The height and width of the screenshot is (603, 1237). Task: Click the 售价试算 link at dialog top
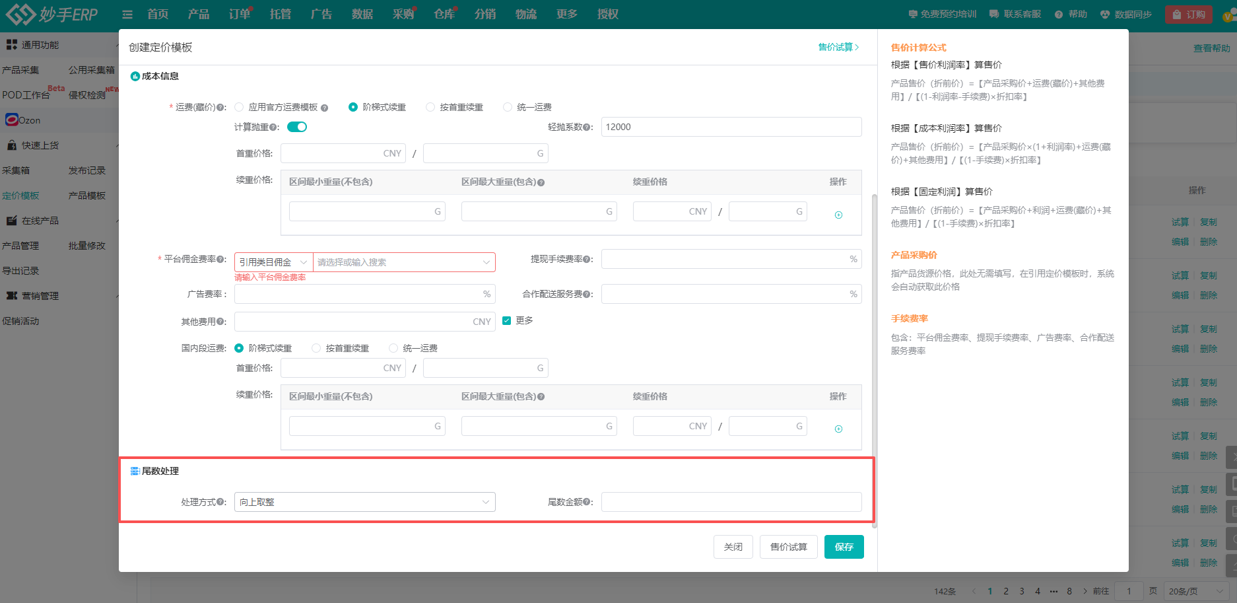coord(838,47)
